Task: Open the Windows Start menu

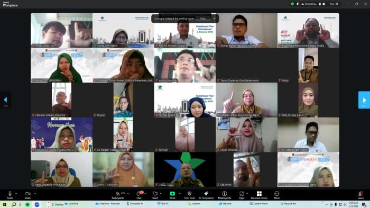Action: pyautogui.click(x=4, y=204)
